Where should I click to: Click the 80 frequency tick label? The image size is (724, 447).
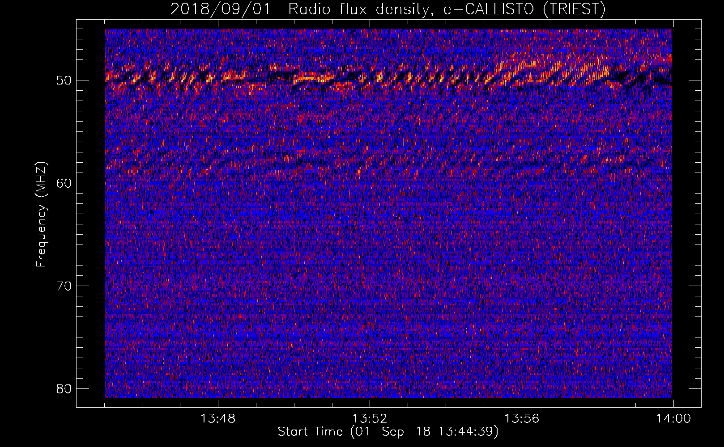64,389
